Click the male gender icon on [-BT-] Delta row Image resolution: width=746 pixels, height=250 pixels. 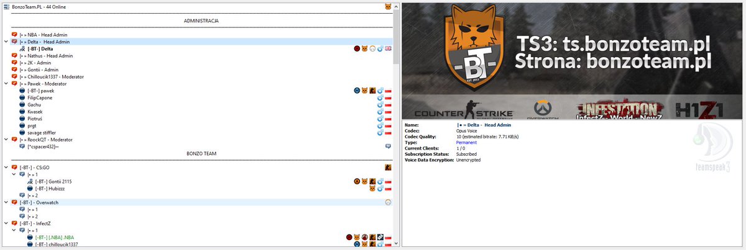click(380, 49)
